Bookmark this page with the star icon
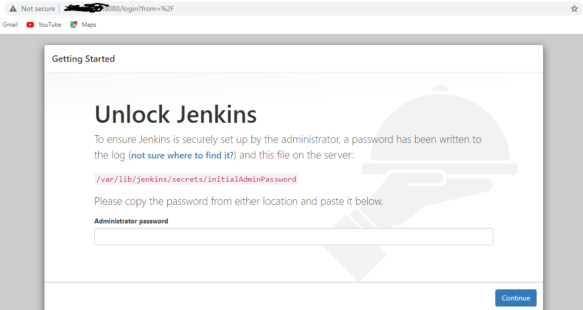 (574, 9)
